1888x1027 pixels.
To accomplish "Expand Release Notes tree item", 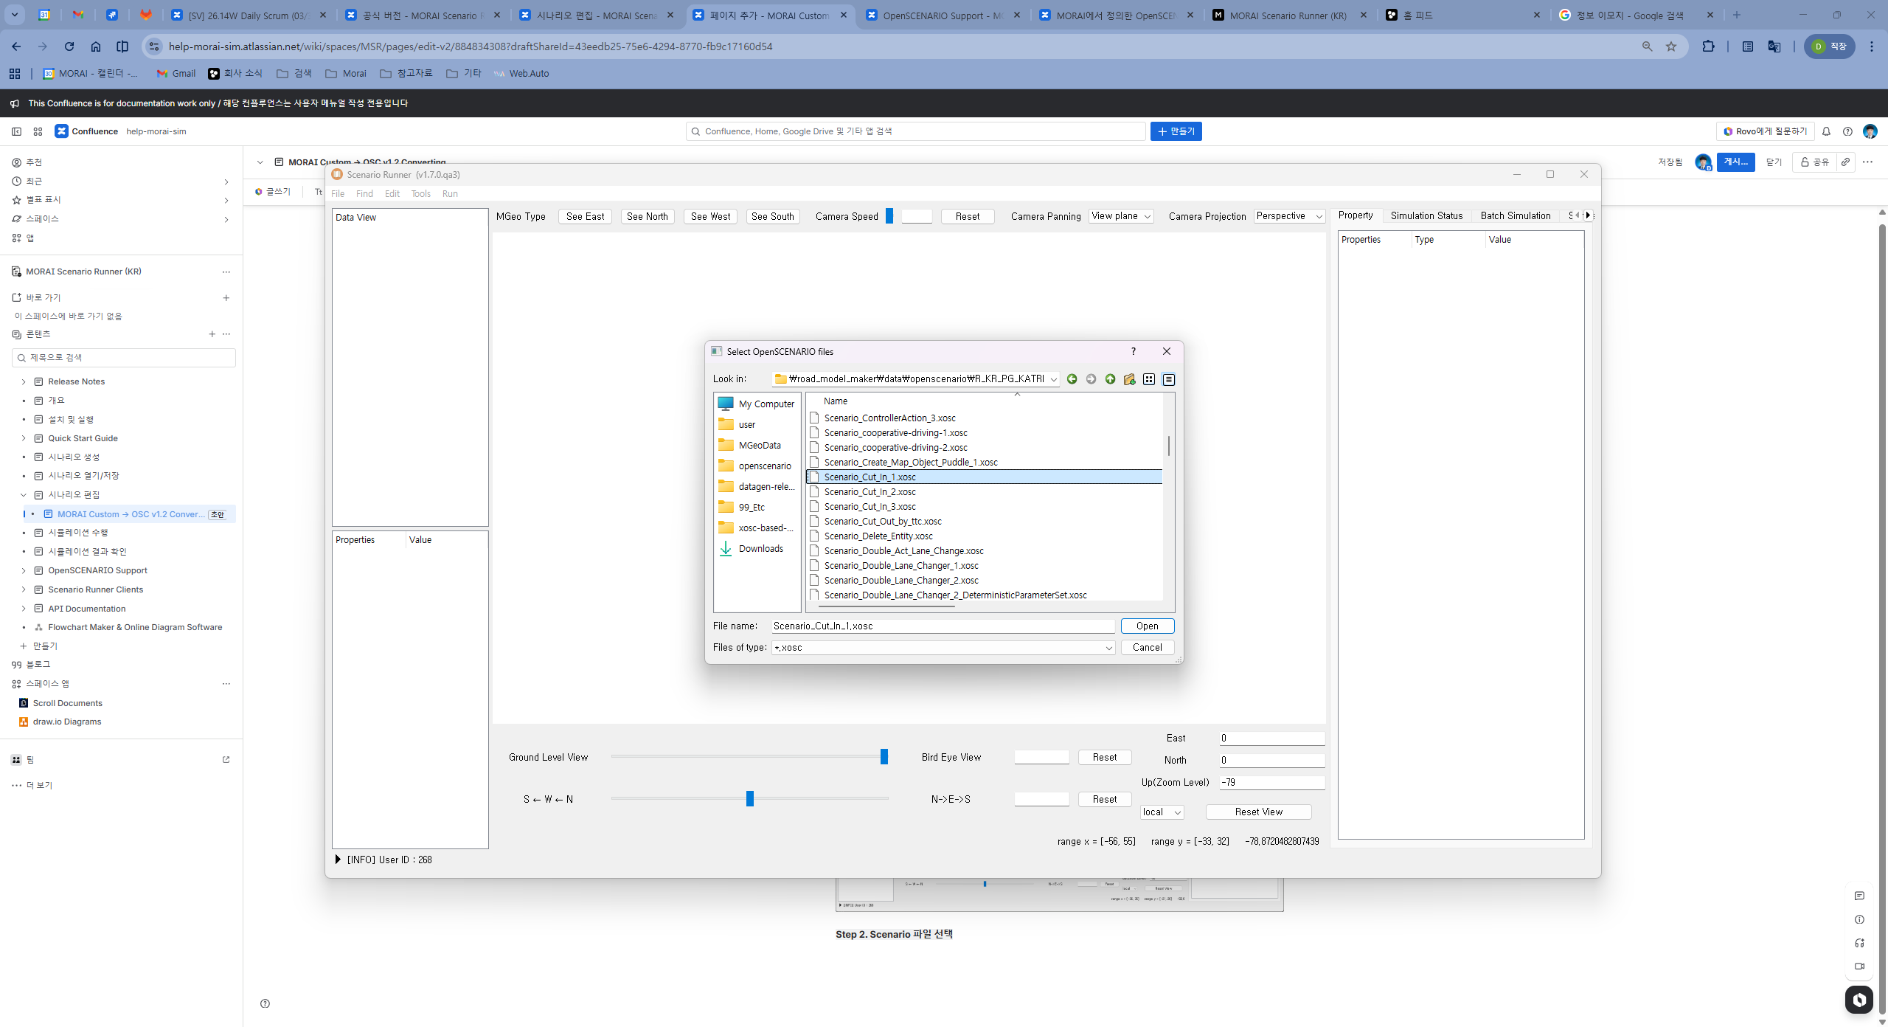I will (24, 381).
